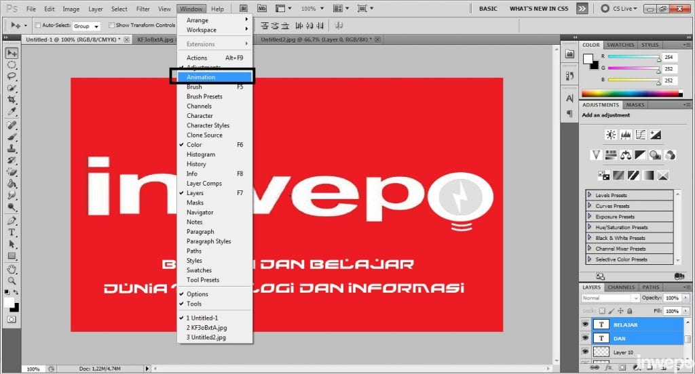Image resolution: width=695 pixels, height=374 pixels.
Task: Hide Layer 10 visibility eye
Action: coord(585,352)
